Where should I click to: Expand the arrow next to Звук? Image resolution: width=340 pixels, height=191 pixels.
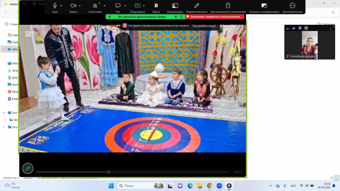click(x=61, y=6)
